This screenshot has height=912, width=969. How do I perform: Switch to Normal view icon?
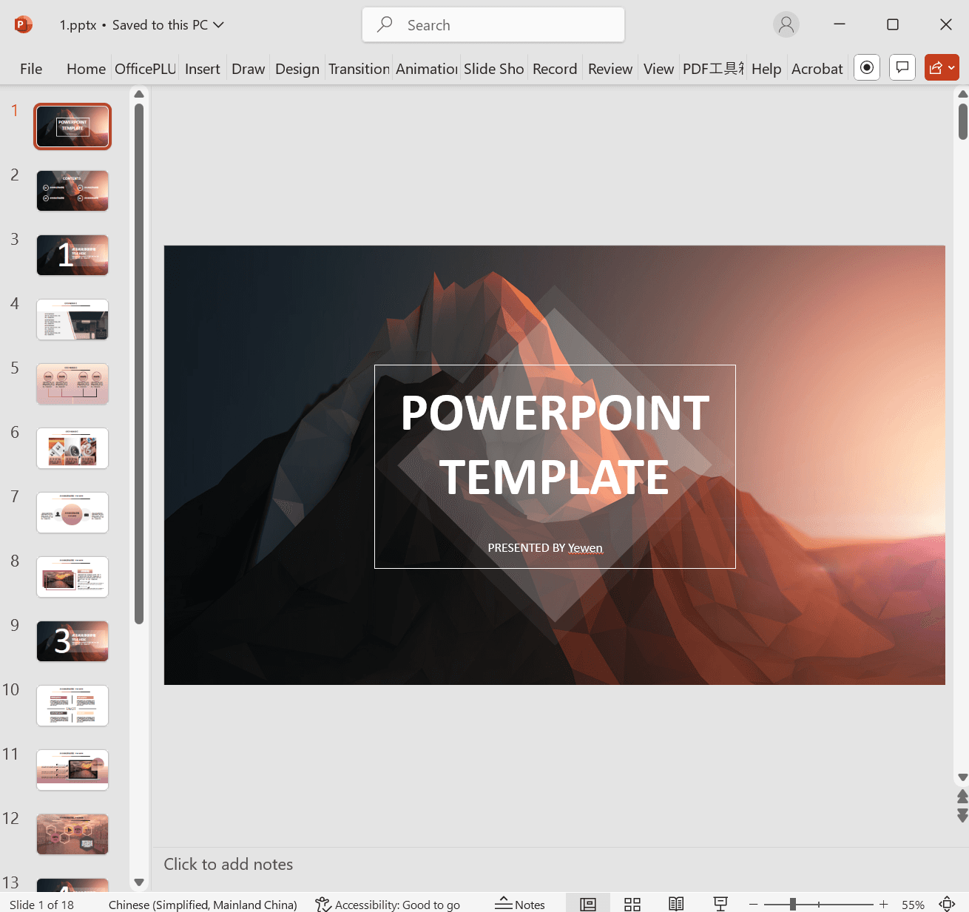click(588, 904)
